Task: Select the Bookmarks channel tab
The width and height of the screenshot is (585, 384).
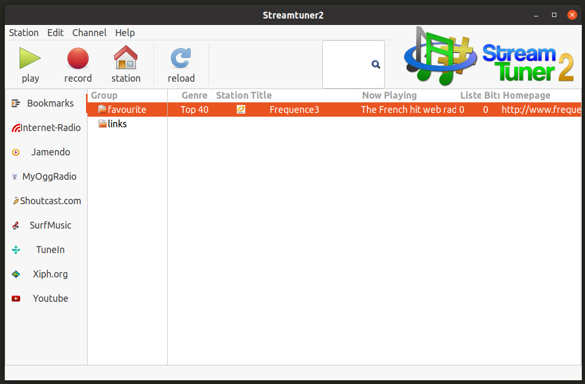Action: [x=46, y=103]
